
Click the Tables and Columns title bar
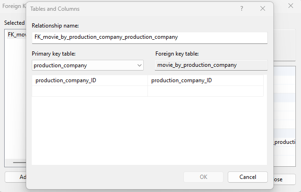coord(131,8)
